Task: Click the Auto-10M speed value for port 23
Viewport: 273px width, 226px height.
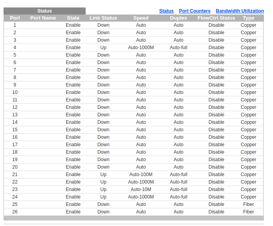Action: [x=141, y=189]
